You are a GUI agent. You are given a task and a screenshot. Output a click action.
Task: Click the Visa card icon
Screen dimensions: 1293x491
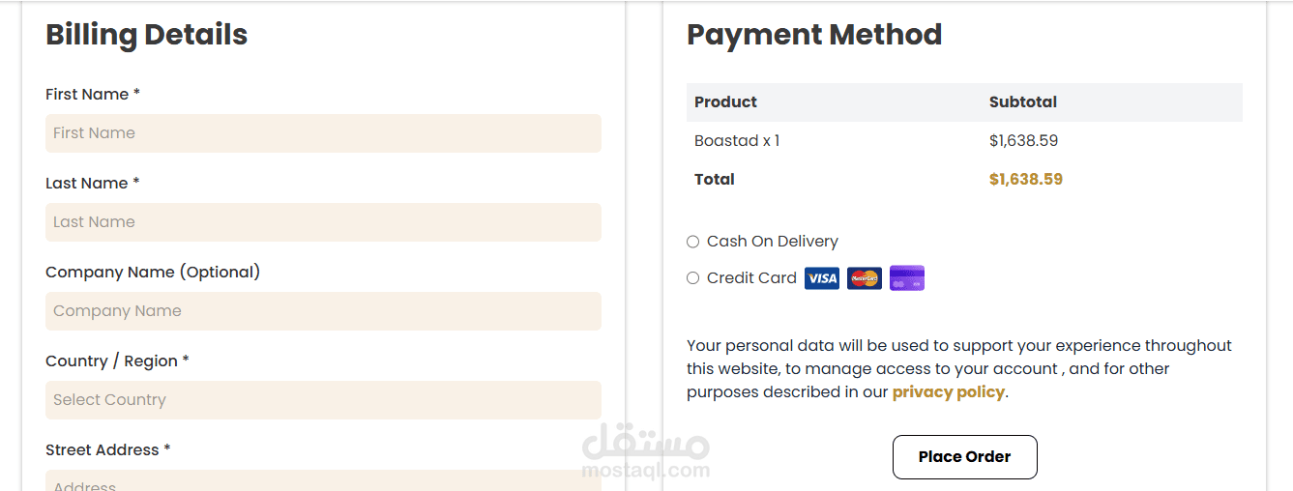tap(822, 278)
